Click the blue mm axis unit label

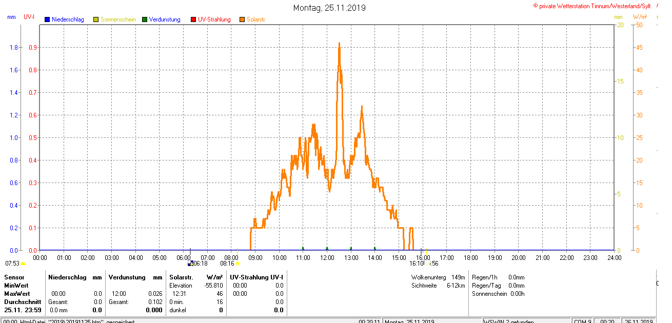[11, 17]
